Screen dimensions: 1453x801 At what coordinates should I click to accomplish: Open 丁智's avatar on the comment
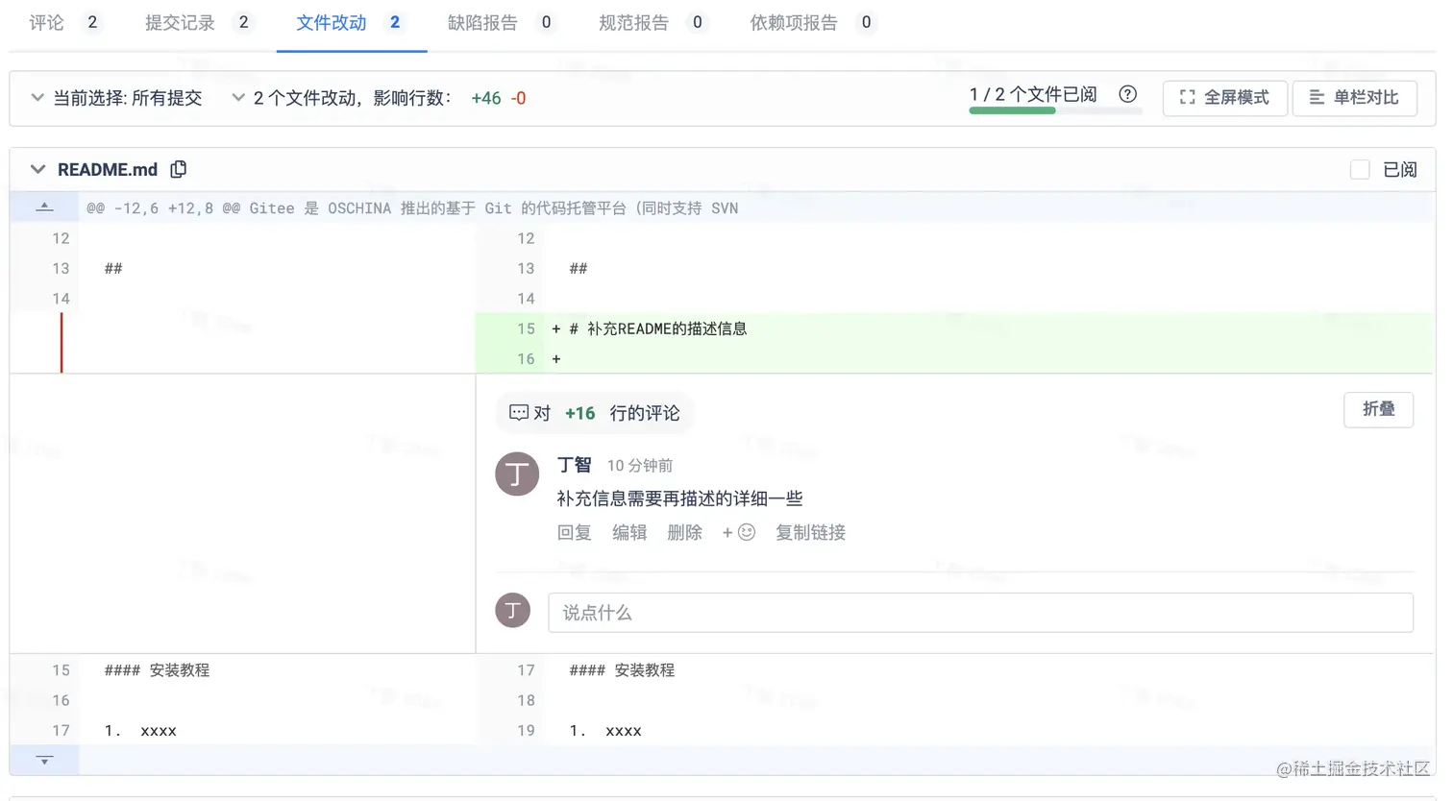pos(517,473)
